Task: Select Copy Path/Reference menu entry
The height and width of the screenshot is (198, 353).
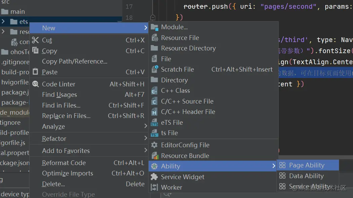Action: 89,62
